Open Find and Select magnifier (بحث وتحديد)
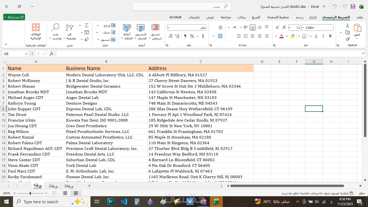Screen dimensions: 368x207 coord(55,32)
